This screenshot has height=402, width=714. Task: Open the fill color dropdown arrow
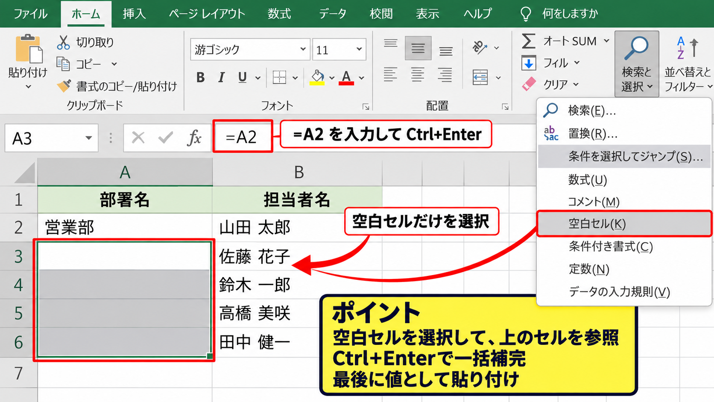coord(332,78)
